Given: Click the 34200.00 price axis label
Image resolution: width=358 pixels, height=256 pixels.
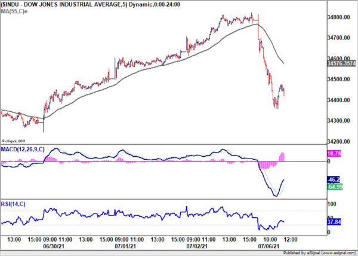Looking at the screenshot, I should 338,142.
